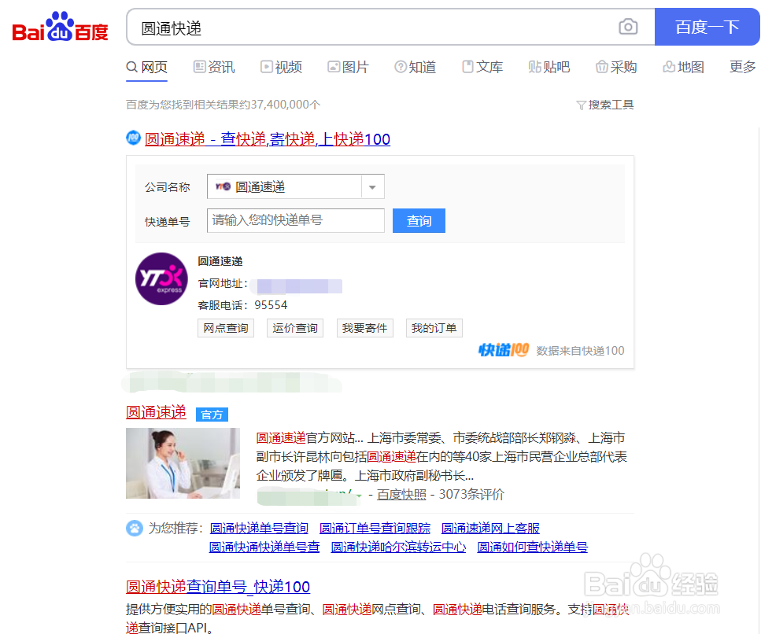Screen dimensions: 761x634
Task: Open the 知道 tab
Action: pos(415,67)
